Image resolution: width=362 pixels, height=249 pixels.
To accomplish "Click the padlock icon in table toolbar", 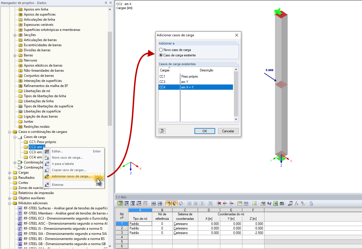I will click(x=311, y=203).
